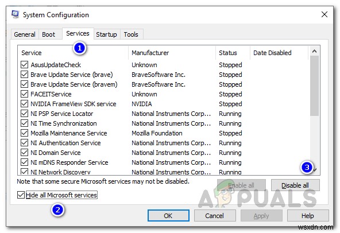Viewport: 340px width, 233px height.
Task: Toggle Hide all Microsoft services checkbox
Action: point(21,195)
